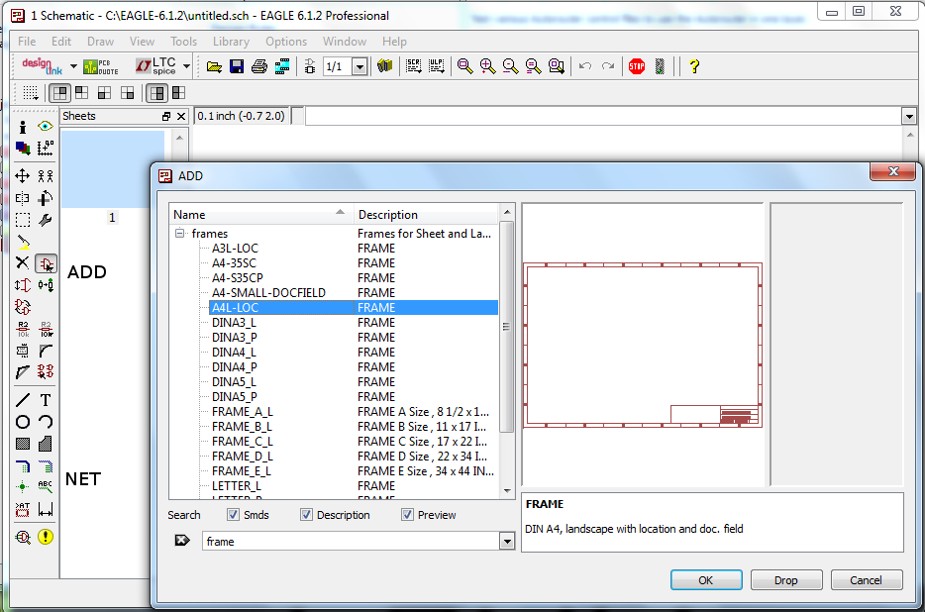Click the OK button
925x612 pixels.
coord(705,580)
